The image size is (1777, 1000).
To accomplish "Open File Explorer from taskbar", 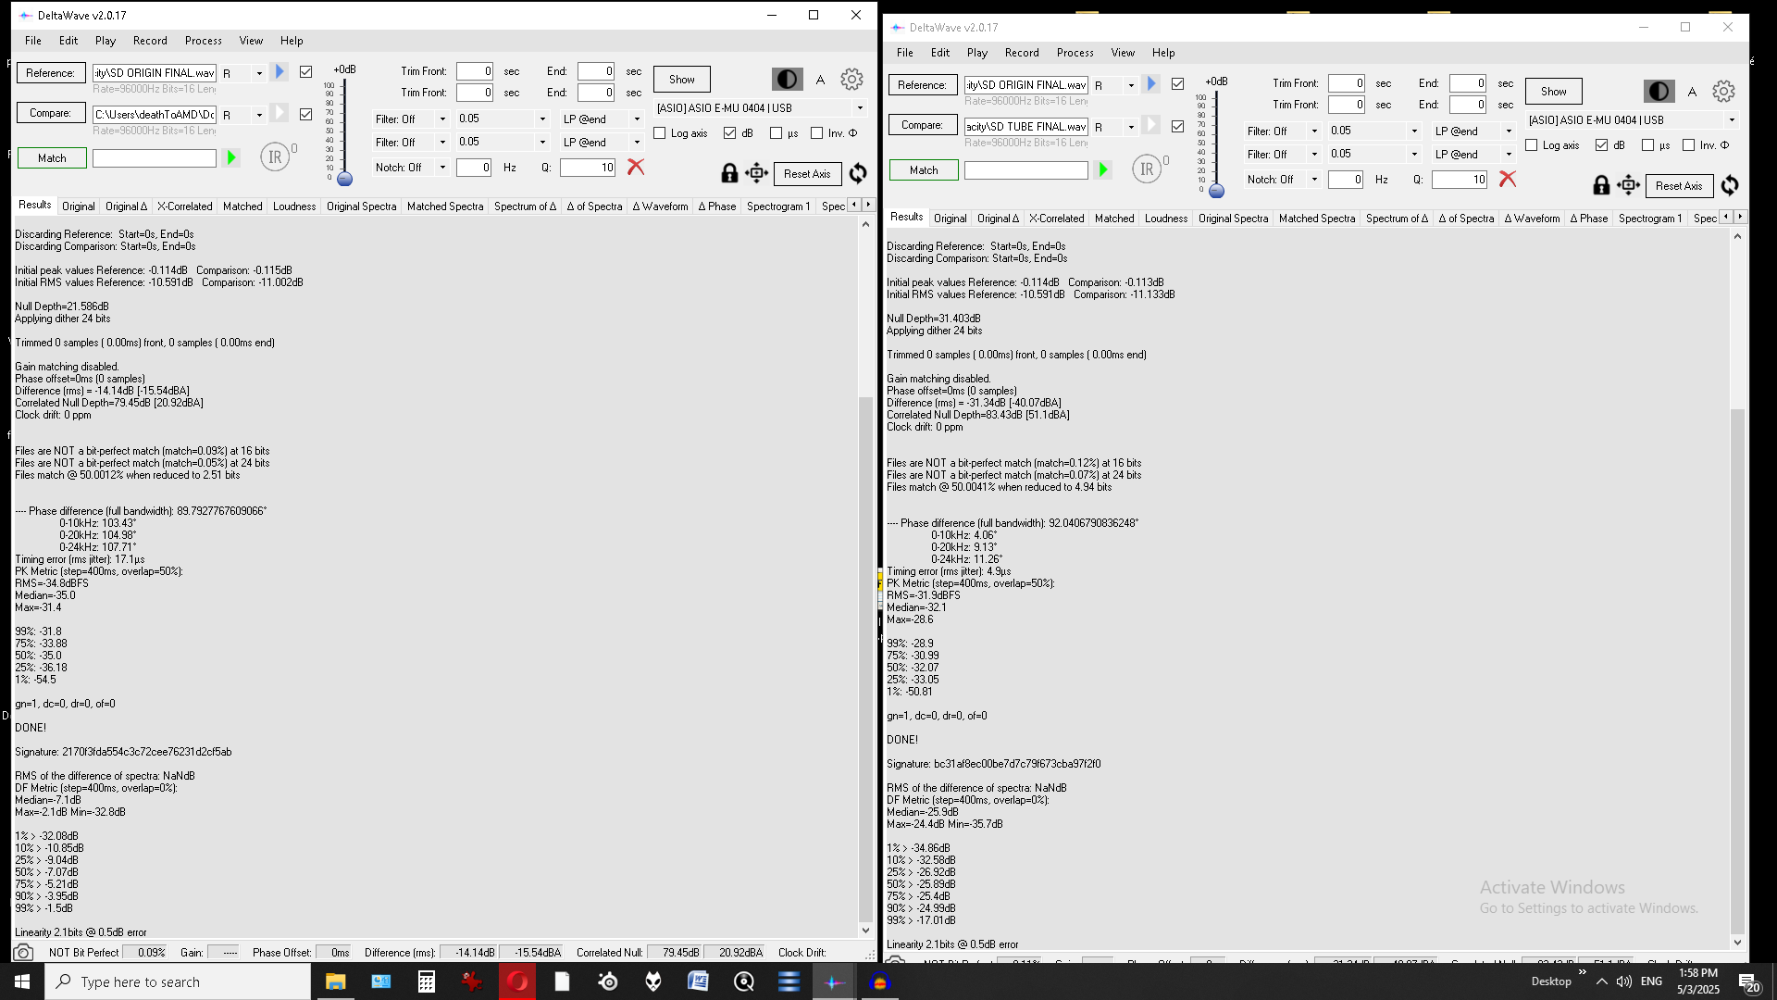I will click(x=335, y=981).
